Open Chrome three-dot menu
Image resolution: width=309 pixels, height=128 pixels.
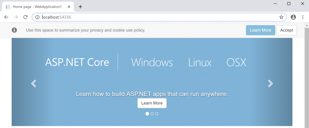303,17
